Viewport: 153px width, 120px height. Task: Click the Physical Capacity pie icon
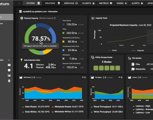pyautogui.click(x=22, y=18)
